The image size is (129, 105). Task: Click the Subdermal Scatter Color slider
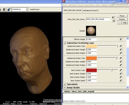[x=108, y=58]
